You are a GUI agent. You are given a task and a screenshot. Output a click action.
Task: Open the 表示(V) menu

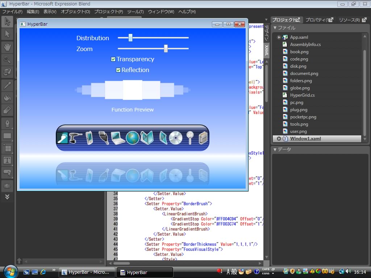tap(50, 12)
